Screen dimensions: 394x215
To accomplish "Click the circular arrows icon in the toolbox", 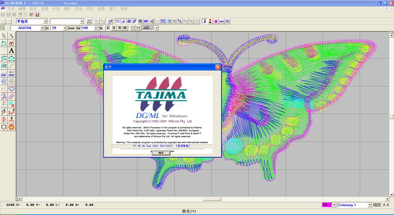I will coord(4,127).
